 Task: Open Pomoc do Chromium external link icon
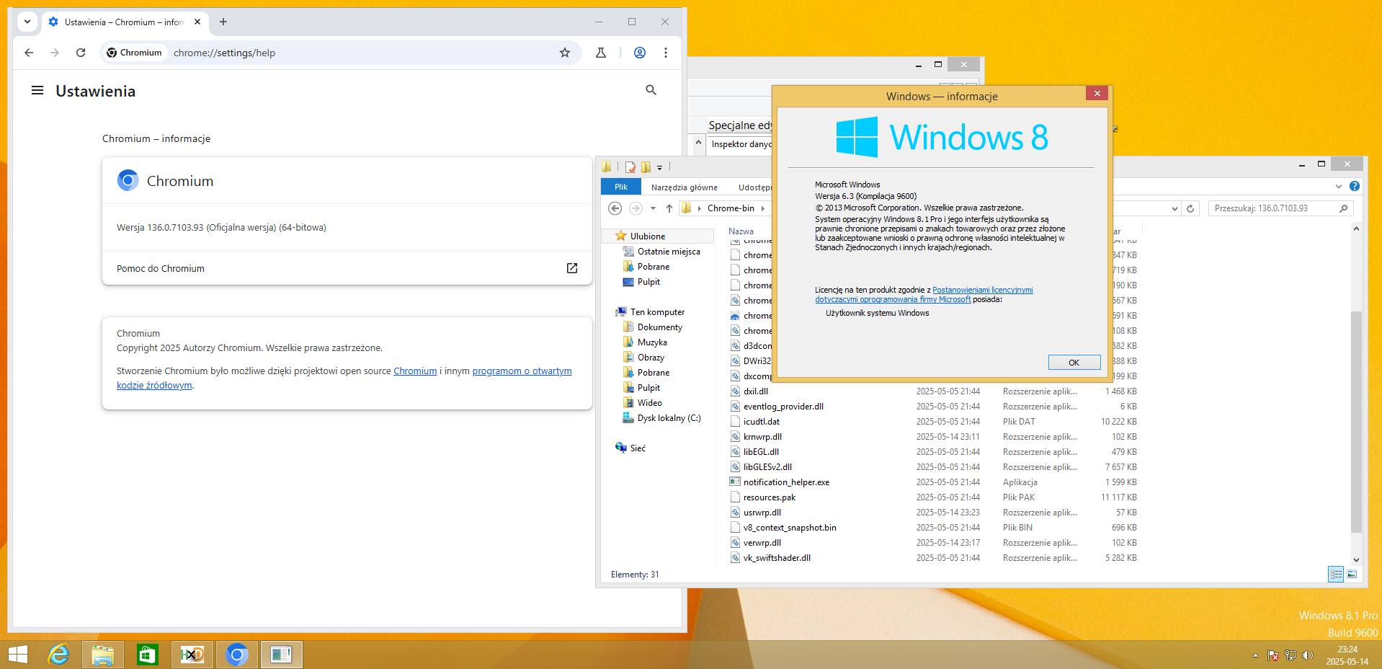point(572,268)
